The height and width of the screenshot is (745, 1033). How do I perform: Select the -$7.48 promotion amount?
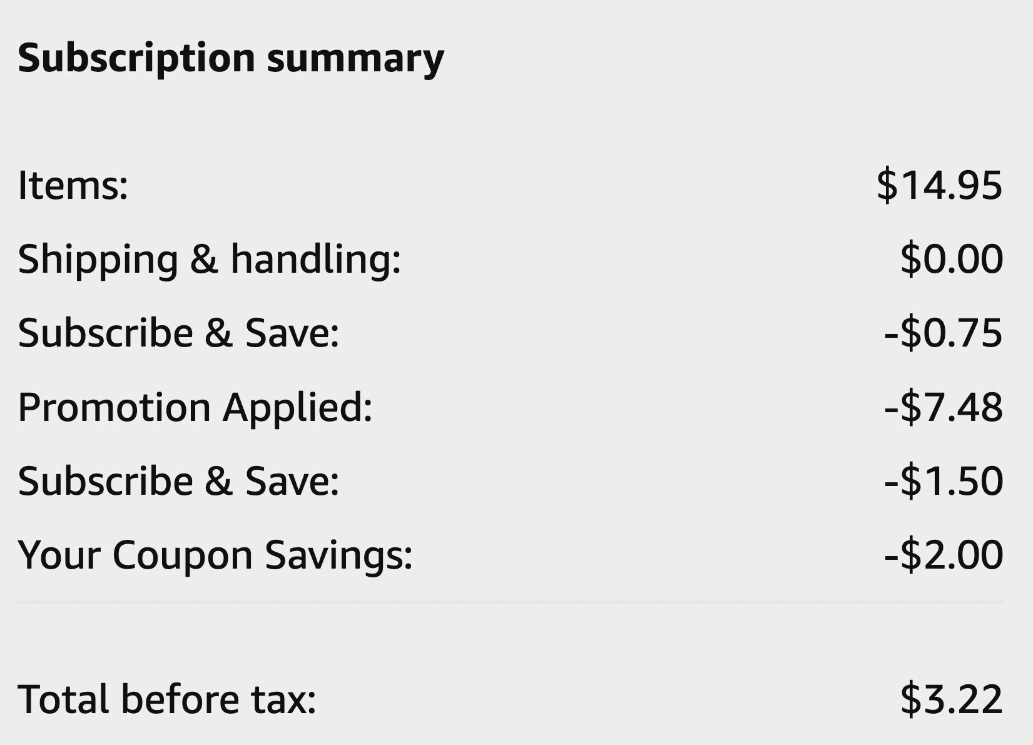(x=943, y=407)
